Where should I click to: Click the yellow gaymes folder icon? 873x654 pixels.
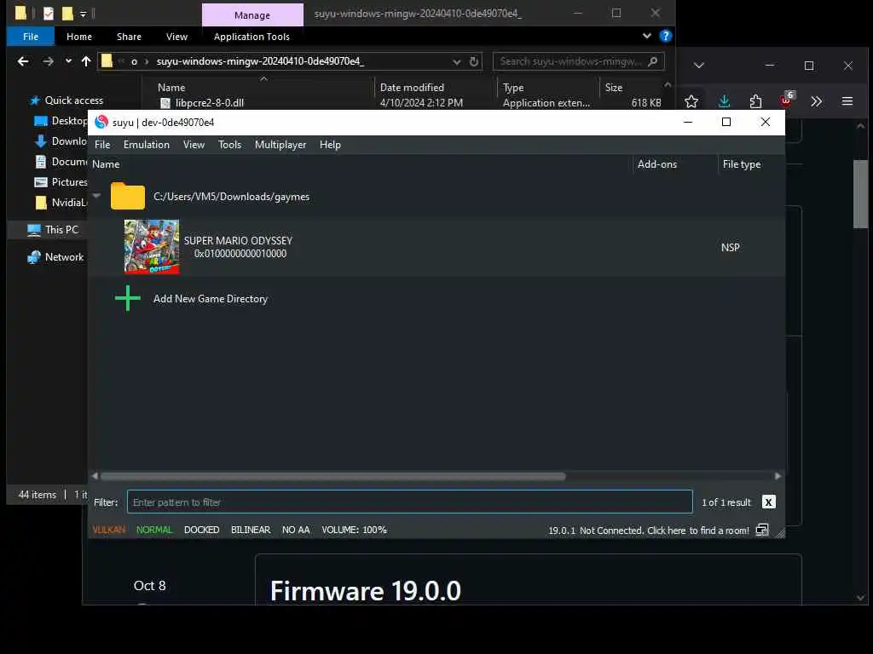point(128,196)
